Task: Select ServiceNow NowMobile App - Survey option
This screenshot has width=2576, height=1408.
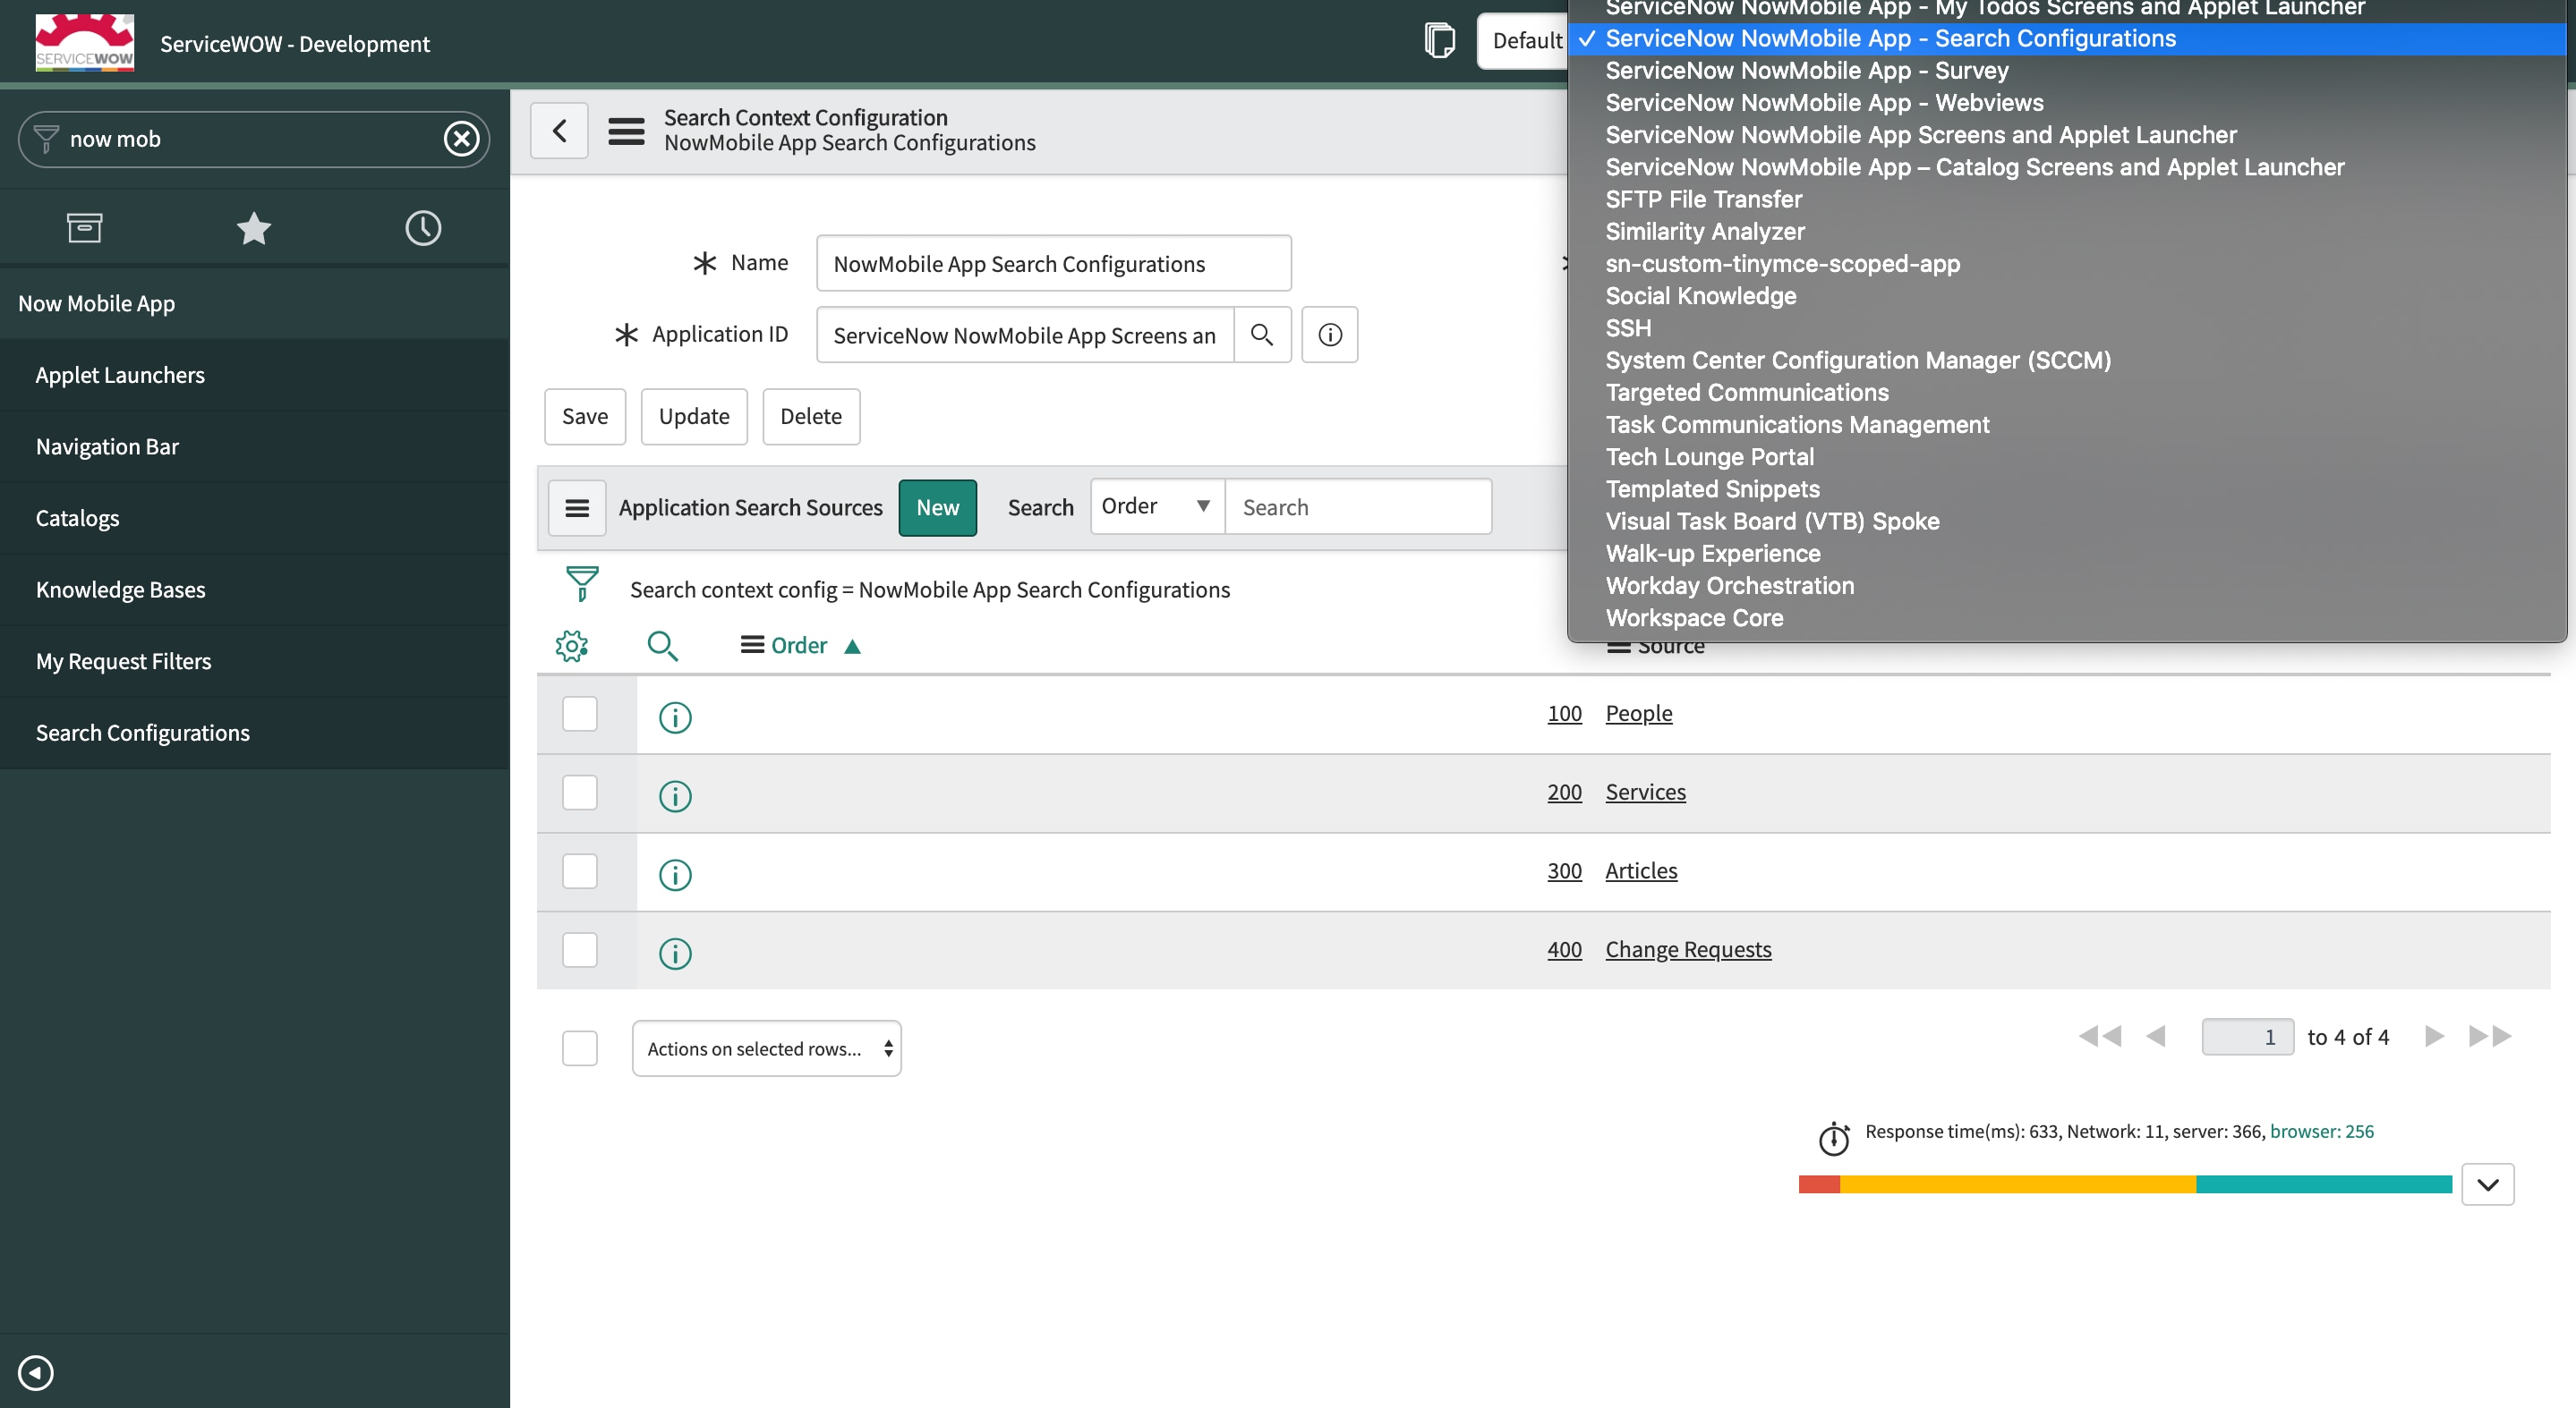Action: click(x=1806, y=71)
